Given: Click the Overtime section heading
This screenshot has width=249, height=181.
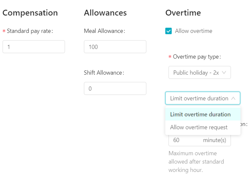Looking at the screenshot, I should pos(183,13).
